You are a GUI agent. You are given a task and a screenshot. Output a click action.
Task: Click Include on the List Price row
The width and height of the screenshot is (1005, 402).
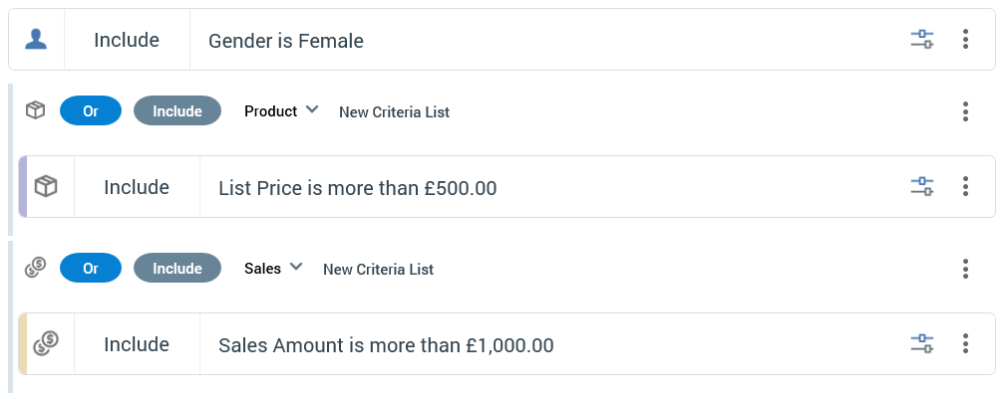137,187
